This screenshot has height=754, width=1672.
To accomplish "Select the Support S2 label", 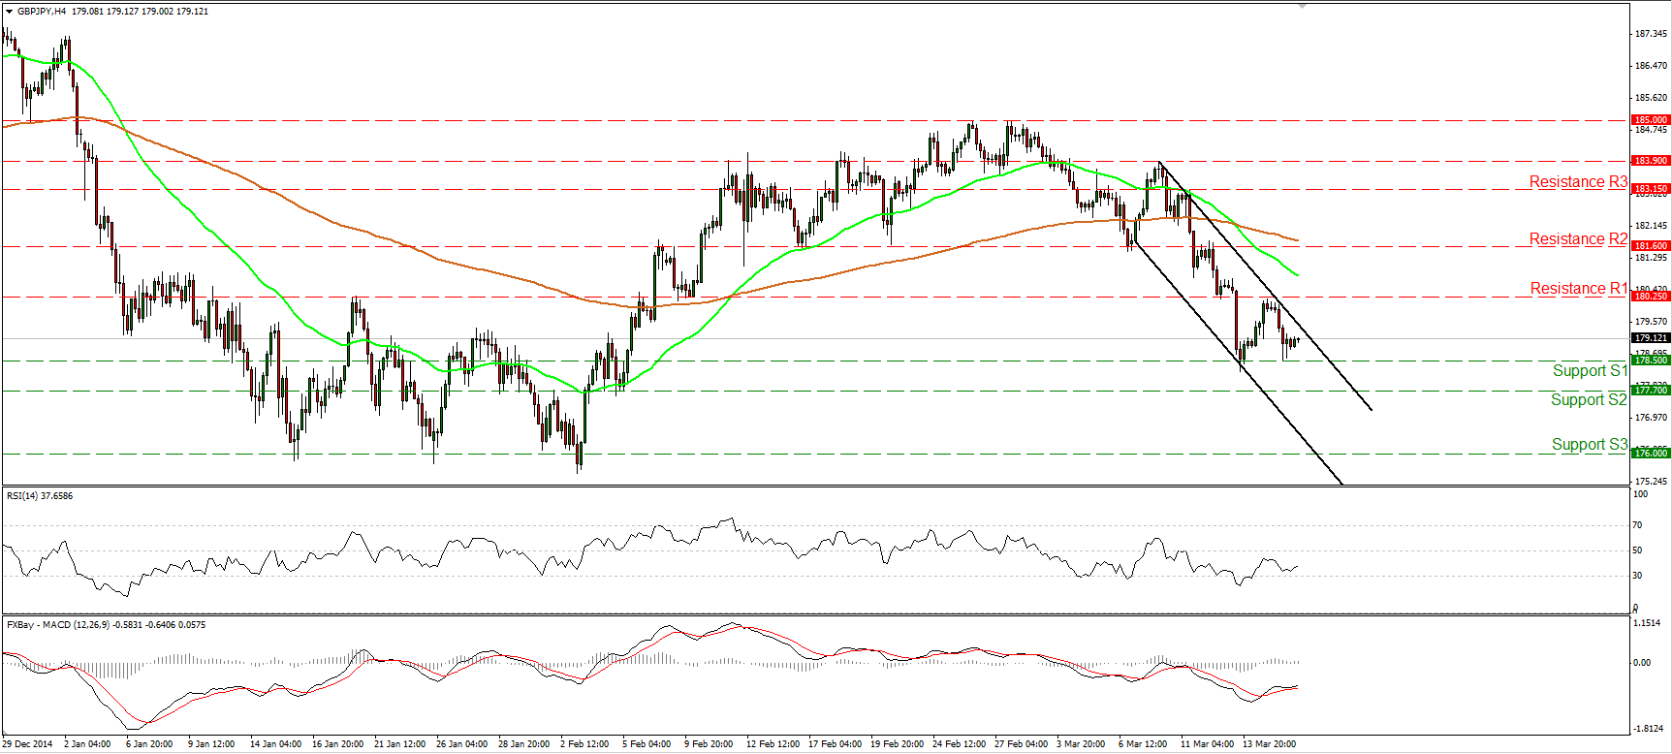I will pos(1589,400).
